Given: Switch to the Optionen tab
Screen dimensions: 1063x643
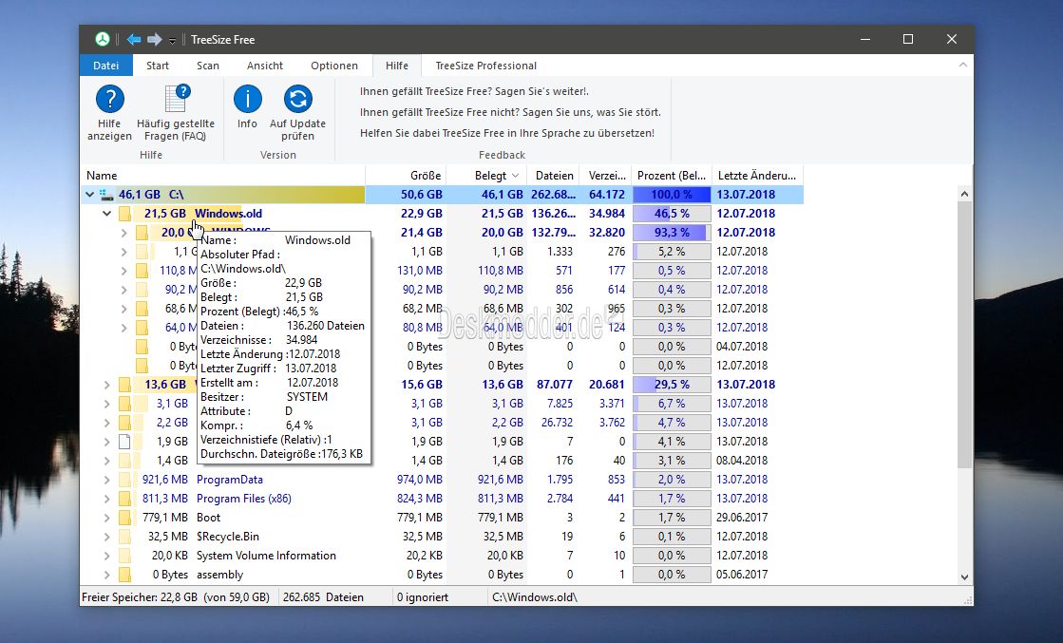Looking at the screenshot, I should tap(334, 66).
